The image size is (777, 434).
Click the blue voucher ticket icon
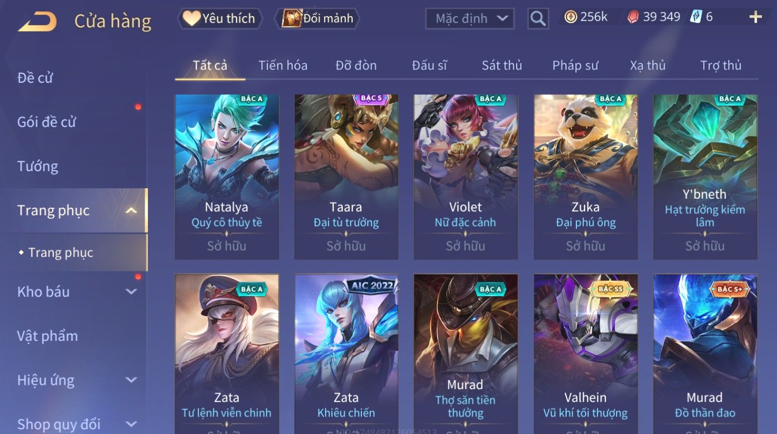click(x=696, y=17)
